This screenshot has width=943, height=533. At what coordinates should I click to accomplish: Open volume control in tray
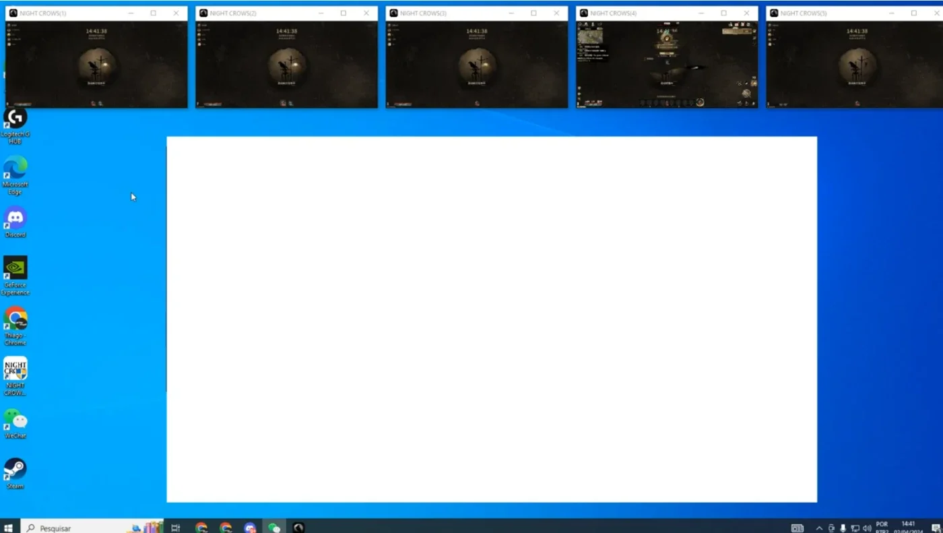coord(867,528)
